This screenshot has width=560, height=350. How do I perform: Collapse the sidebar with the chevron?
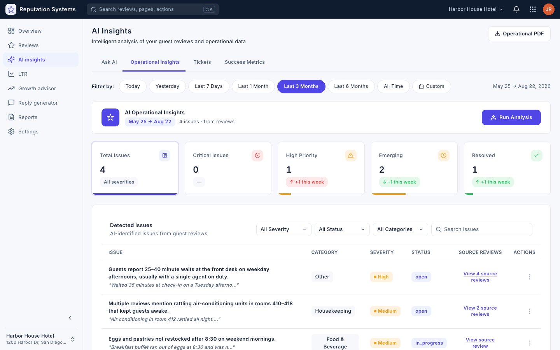(70, 318)
